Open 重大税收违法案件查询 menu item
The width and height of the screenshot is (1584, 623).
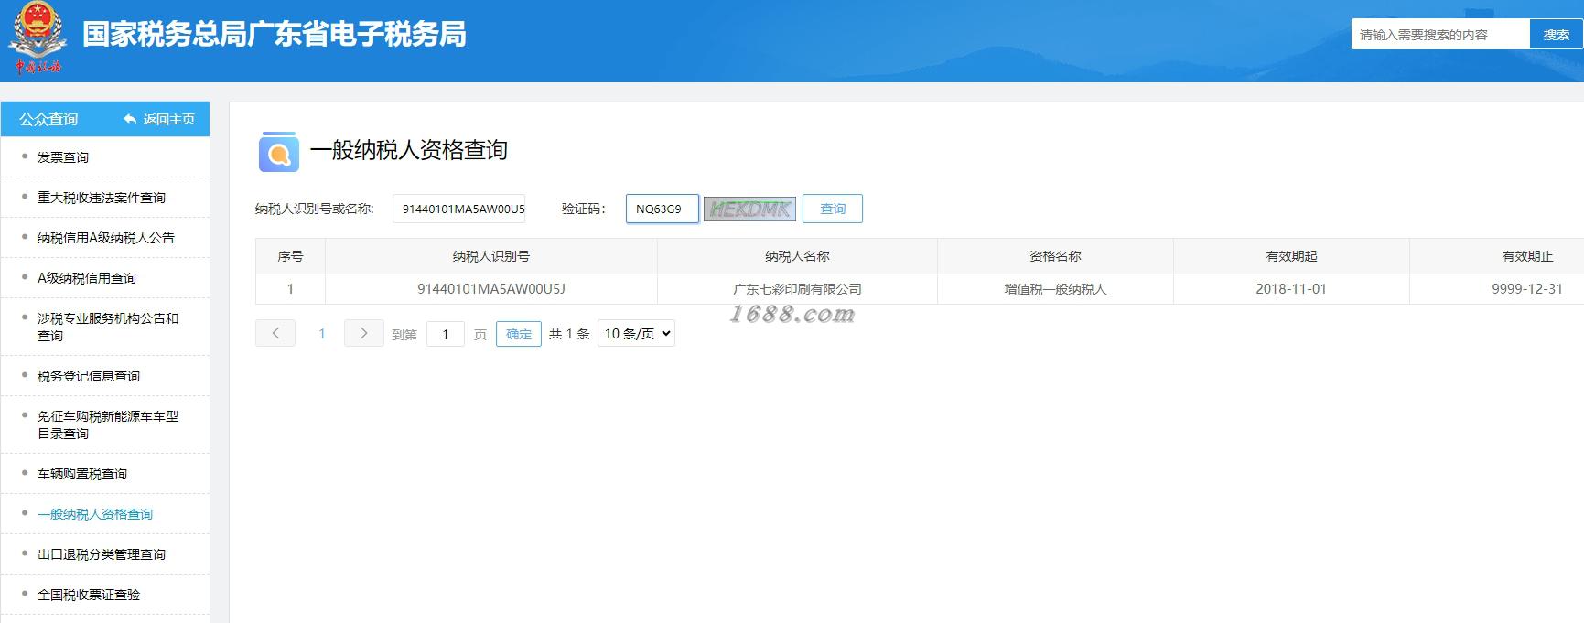point(102,198)
